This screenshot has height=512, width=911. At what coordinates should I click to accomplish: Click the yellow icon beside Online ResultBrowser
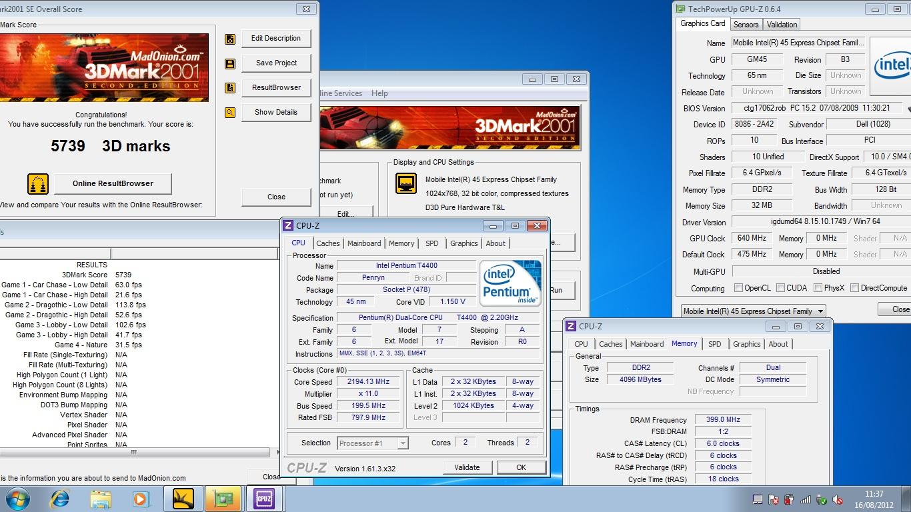pyautogui.click(x=38, y=183)
